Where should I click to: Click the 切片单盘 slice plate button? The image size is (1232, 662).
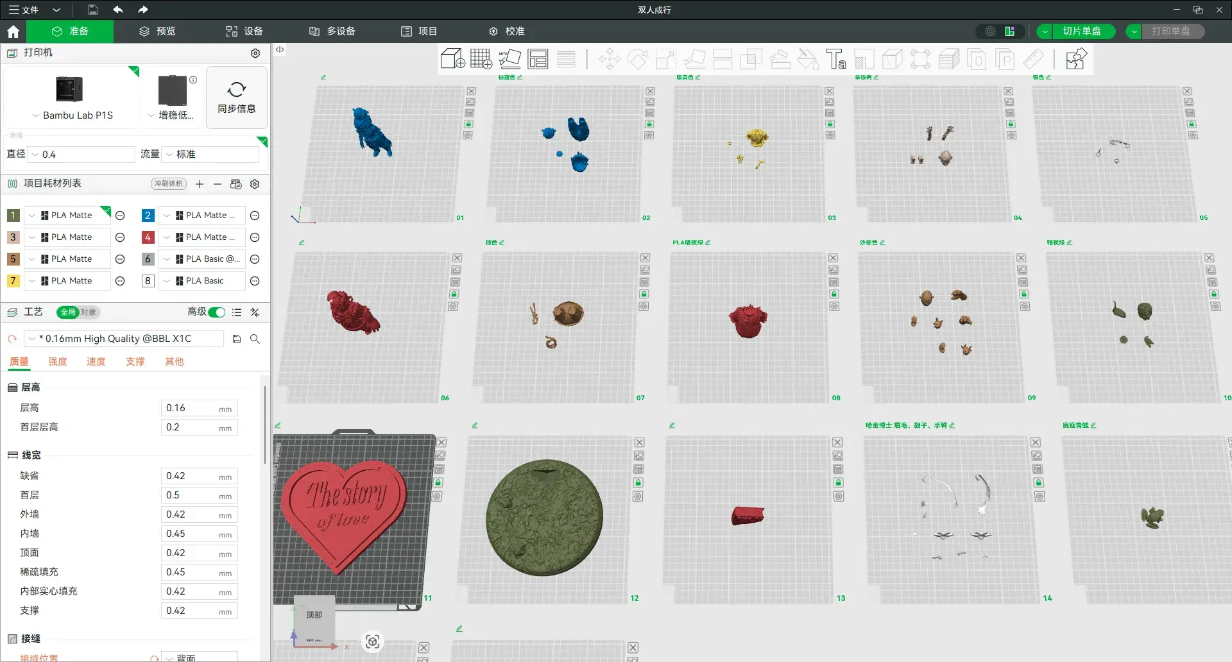1081,31
